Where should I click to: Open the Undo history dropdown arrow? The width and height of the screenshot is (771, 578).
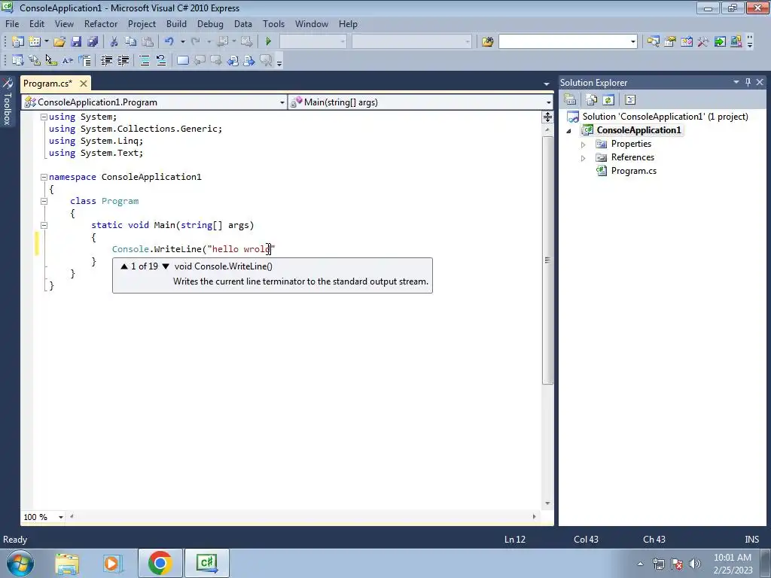pos(182,42)
